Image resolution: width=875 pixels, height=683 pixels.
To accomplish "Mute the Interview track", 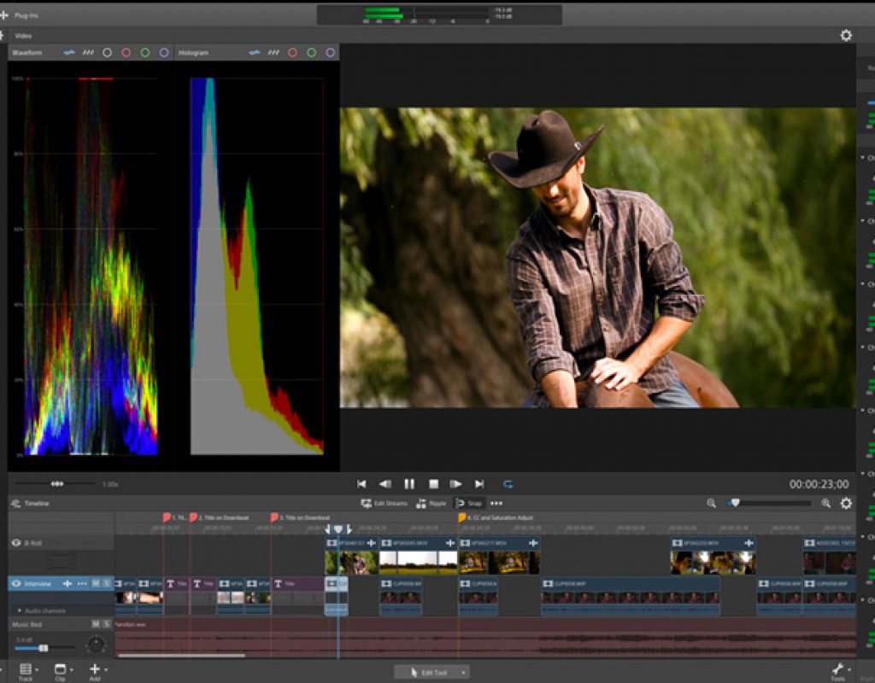I will click(x=96, y=584).
